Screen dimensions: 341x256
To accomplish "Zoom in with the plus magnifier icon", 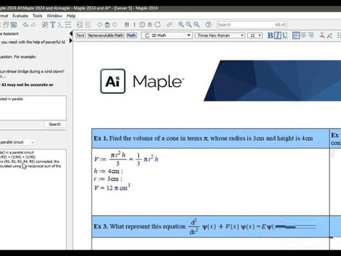I will (181, 25).
